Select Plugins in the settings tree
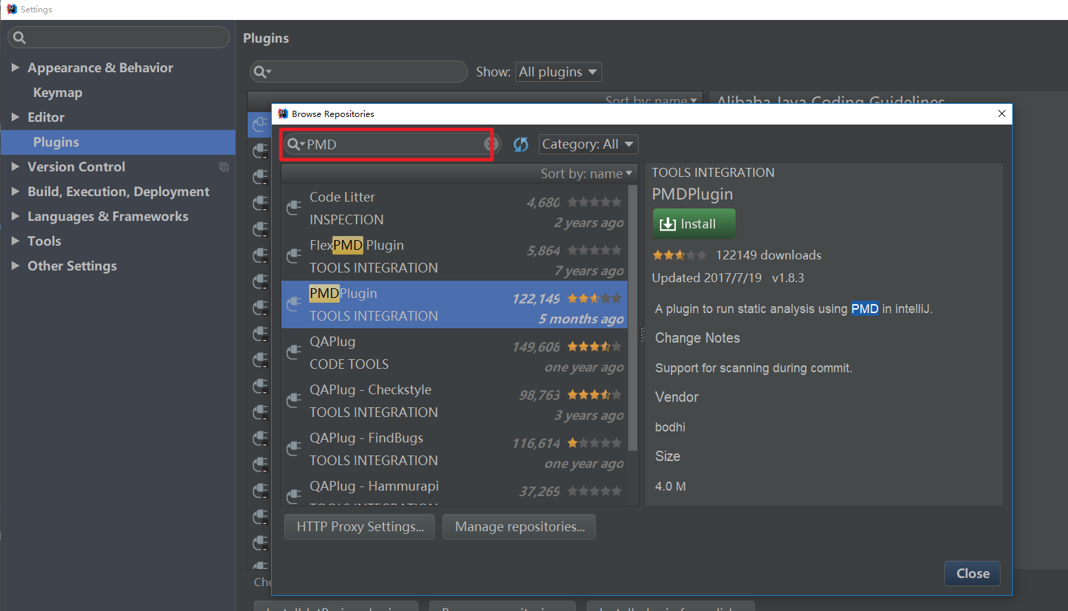Image resolution: width=1068 pixels, height=611 pixels. (118, 142)
